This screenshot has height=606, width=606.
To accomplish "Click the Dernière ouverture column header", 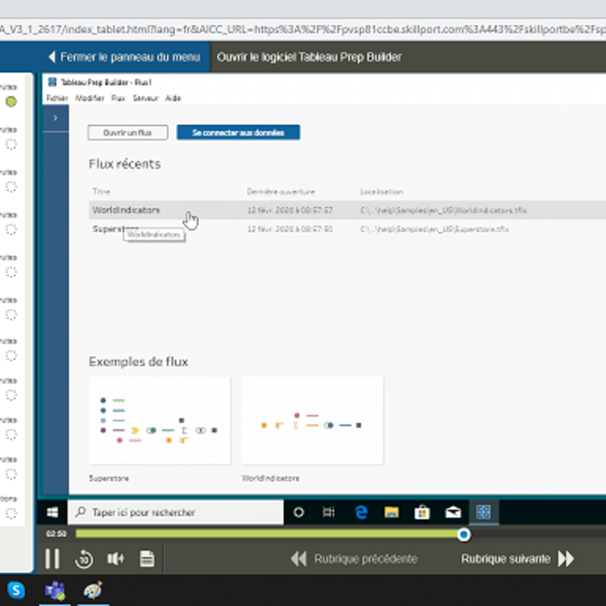I will click(280, 192).
